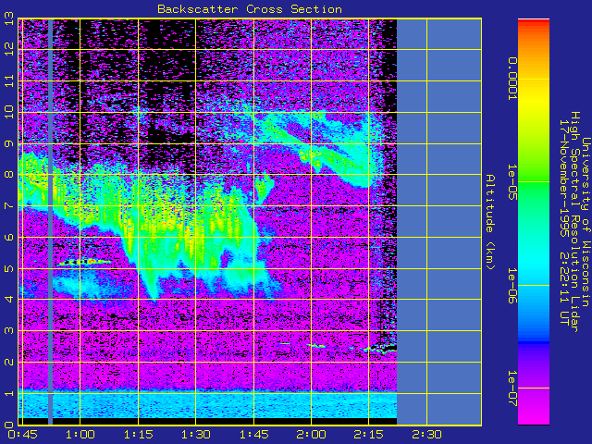The width and height of the screenshot is (592, 444).
Task: Click 'University of Wisconsin' caption text
Action: click(586, 222)
